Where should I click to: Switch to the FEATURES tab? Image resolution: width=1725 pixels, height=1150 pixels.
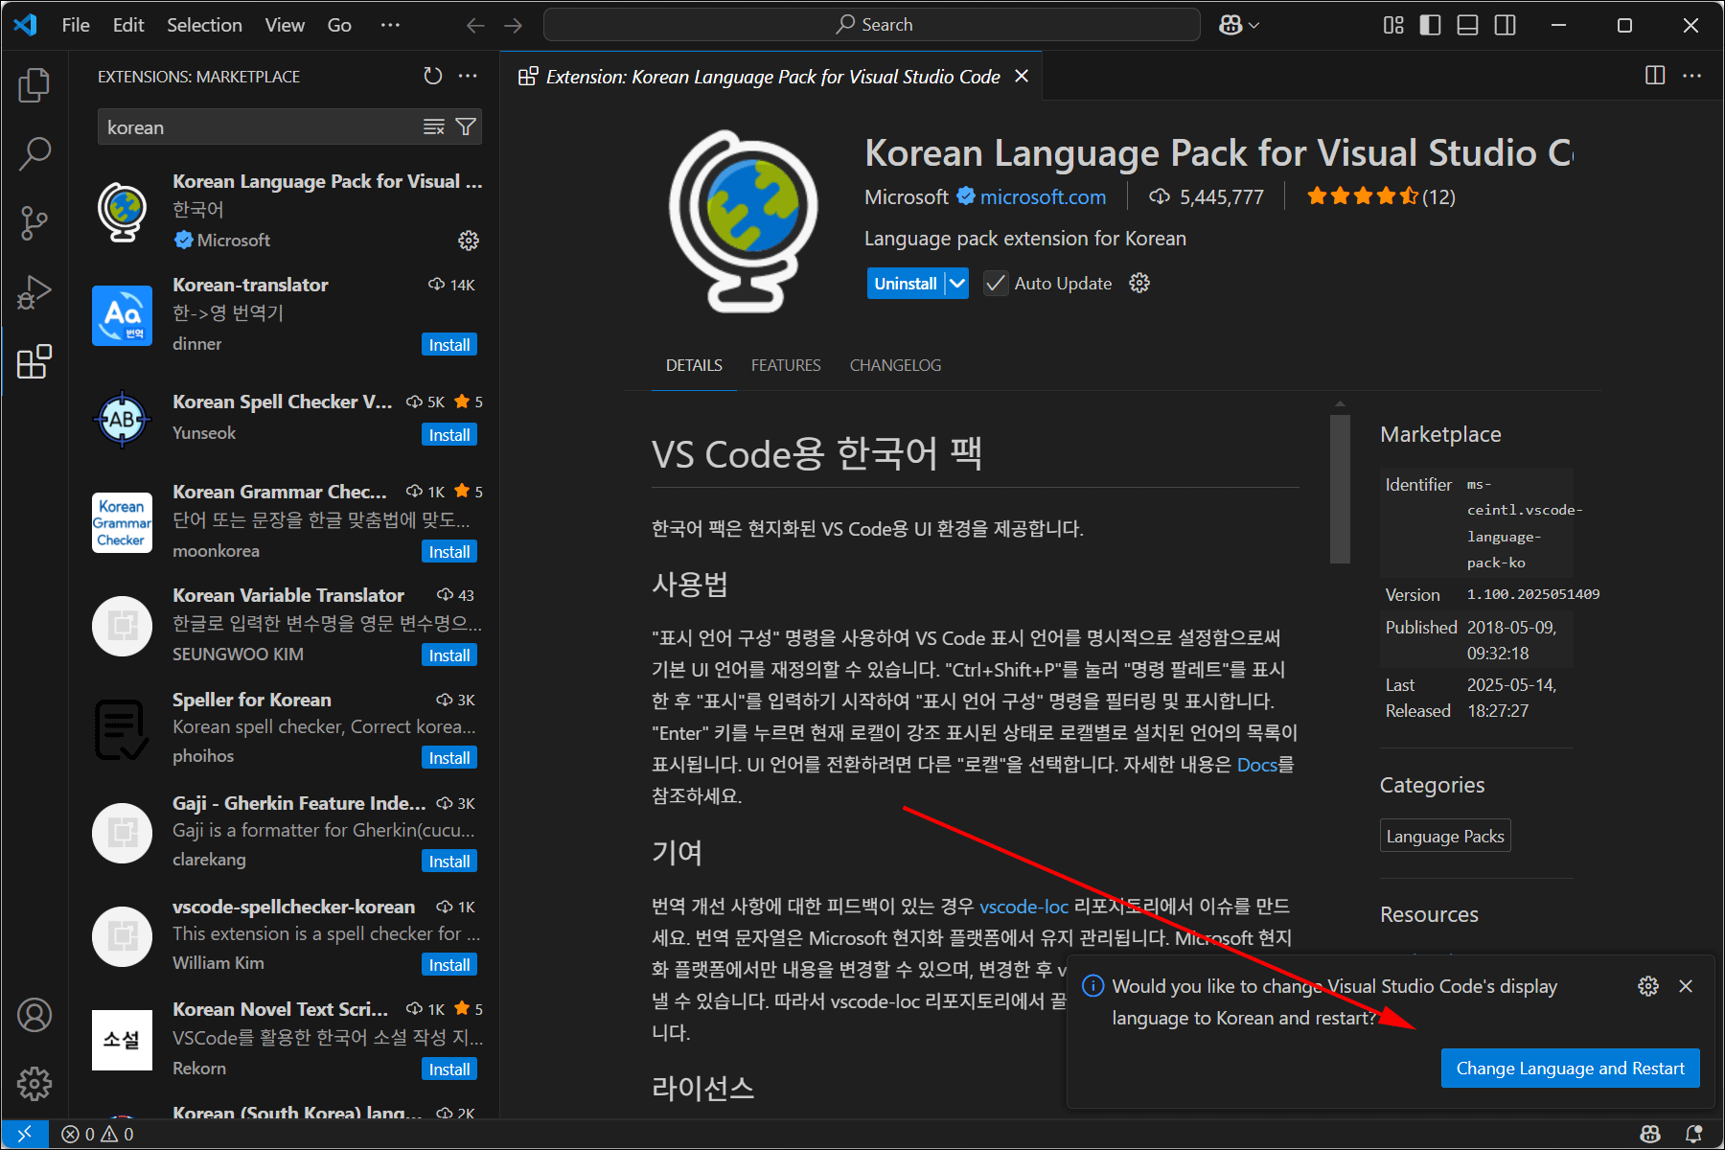[x=786, y=365]
